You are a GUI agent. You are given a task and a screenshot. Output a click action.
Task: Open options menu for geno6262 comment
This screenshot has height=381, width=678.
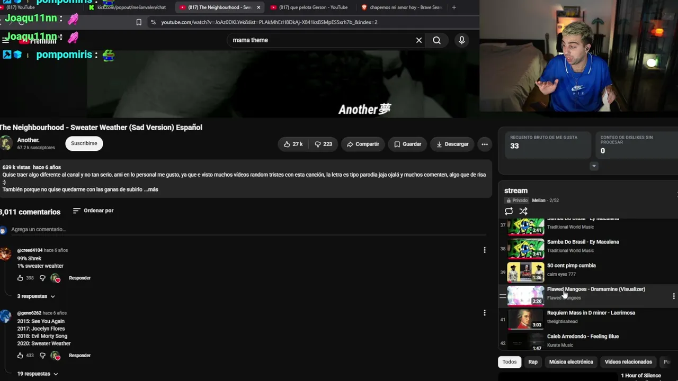[x=484, y=313]
